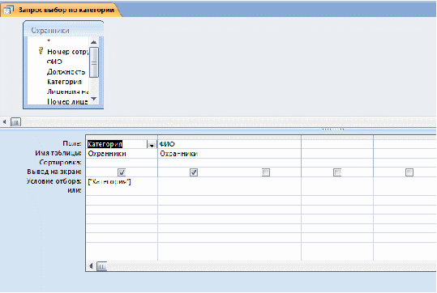Toggle 'Вывод на экран' checkbox for Категория column

[x=122, y=172]
